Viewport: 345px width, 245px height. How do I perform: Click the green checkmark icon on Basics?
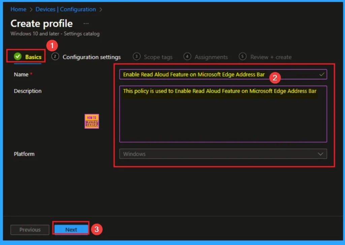[18, 57]
